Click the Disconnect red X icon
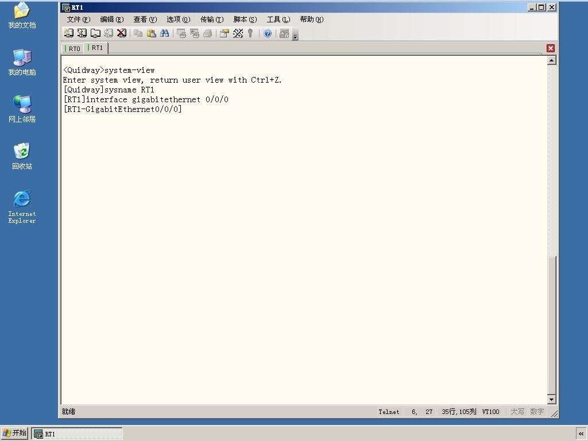Image resolution: width=588 pixels, height=441 pixels. point(122,33)
